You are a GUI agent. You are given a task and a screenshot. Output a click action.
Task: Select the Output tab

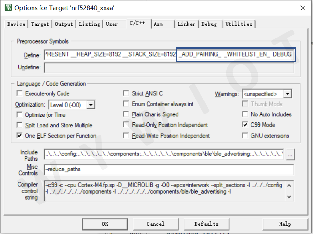click(64, 24)
